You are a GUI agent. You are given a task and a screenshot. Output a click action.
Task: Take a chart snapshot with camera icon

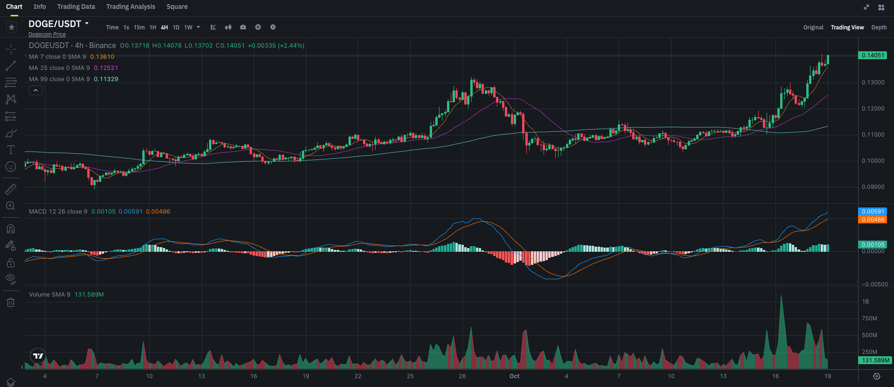point(243,28)
